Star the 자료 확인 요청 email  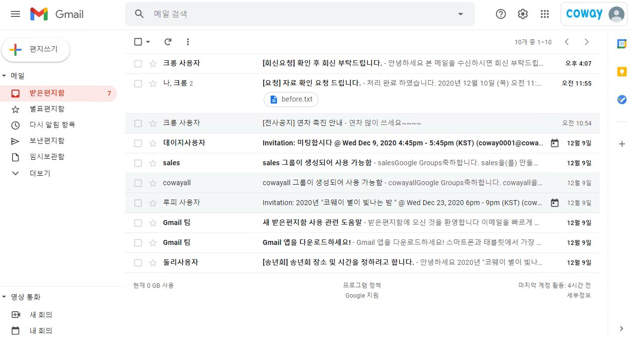point(153,84)
